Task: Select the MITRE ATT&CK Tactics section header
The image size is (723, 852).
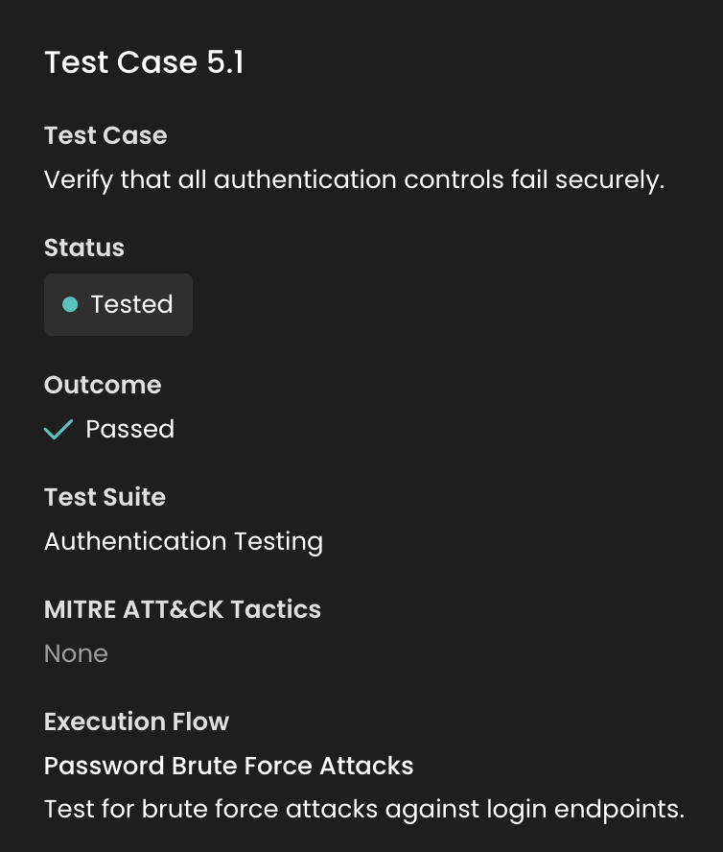Action: (182, 609)
